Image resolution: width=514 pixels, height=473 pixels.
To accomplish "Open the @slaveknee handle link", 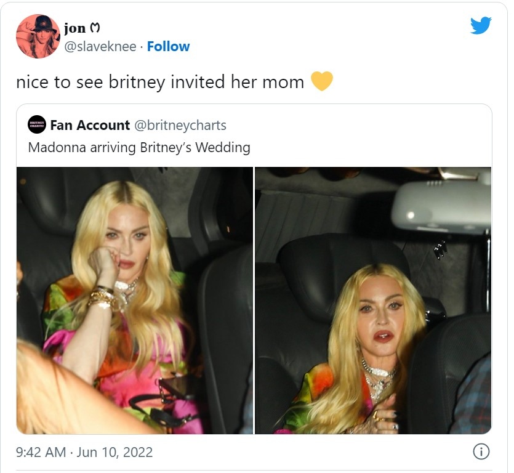I will (100, 46).
